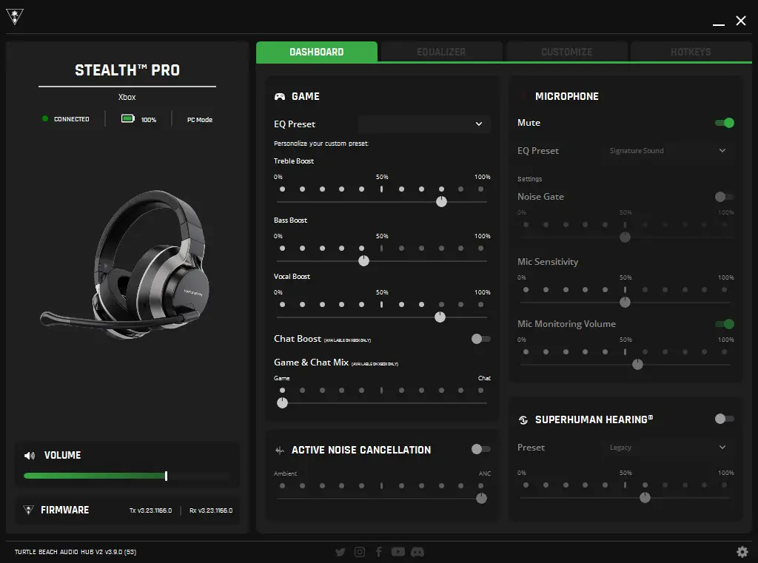Screen dimensions: 758x563
Task: Click the Bass Boost slider handle
Action: (x=363, y=261)
